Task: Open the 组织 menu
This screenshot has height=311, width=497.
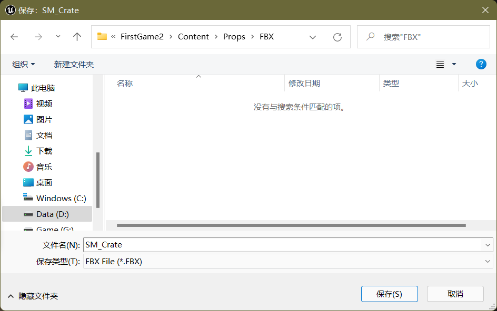Action: (24, 64)
